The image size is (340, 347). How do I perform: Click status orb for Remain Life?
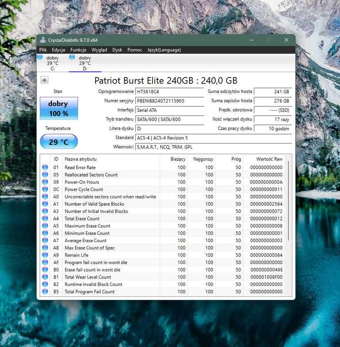(x=45, y=255)
